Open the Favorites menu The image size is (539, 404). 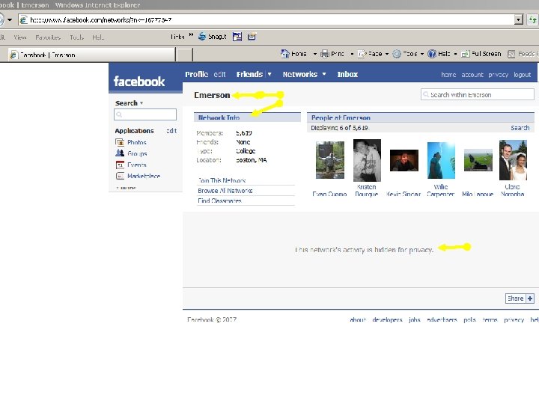tap(48, 37)
